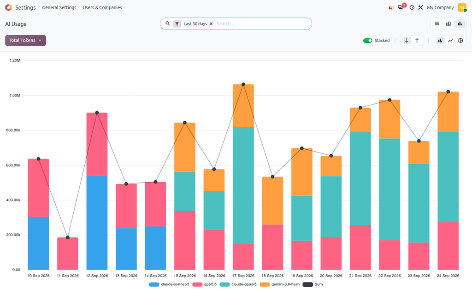Open the conversations messages icon

[401, 7]
